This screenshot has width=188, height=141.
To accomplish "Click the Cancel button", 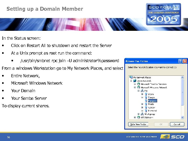I will 177,124.
